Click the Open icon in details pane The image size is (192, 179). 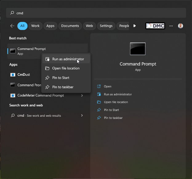[x=99, y=86]
